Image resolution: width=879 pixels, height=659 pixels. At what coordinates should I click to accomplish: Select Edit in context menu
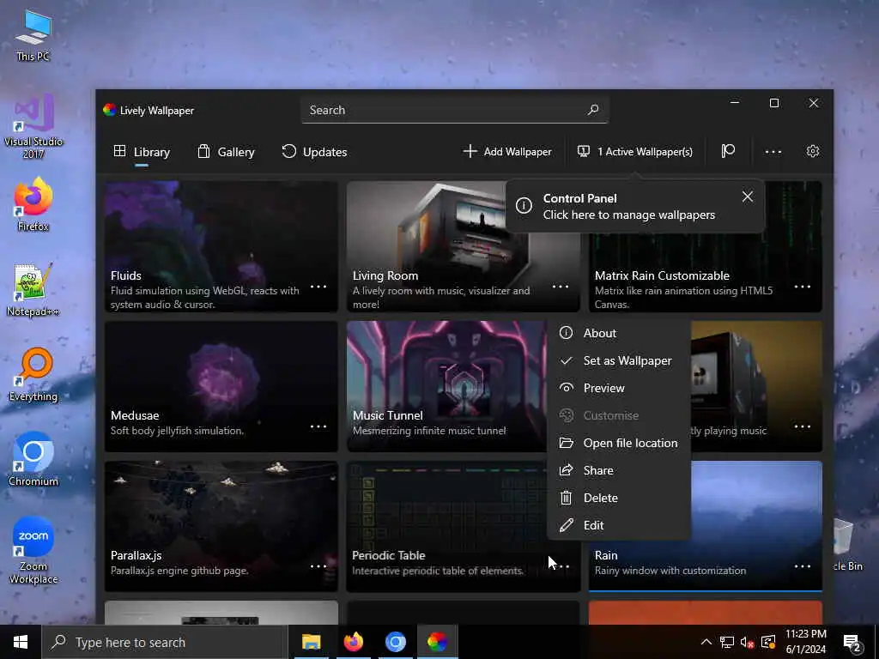pos(618,525)
